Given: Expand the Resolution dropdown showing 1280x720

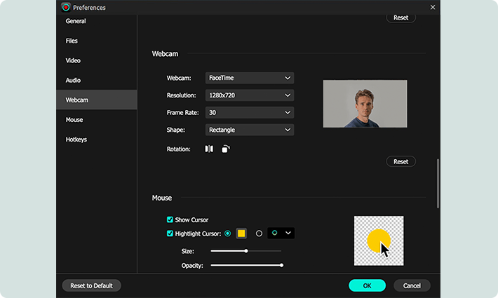Looking at the screenshot, I should pos(250,95).
